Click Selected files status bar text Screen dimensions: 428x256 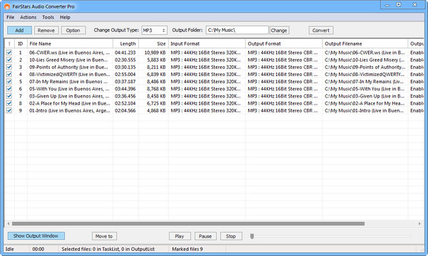coord(108,249)
